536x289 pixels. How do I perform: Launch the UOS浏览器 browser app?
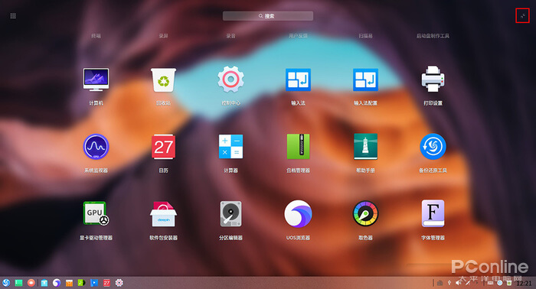click(298, 213)
